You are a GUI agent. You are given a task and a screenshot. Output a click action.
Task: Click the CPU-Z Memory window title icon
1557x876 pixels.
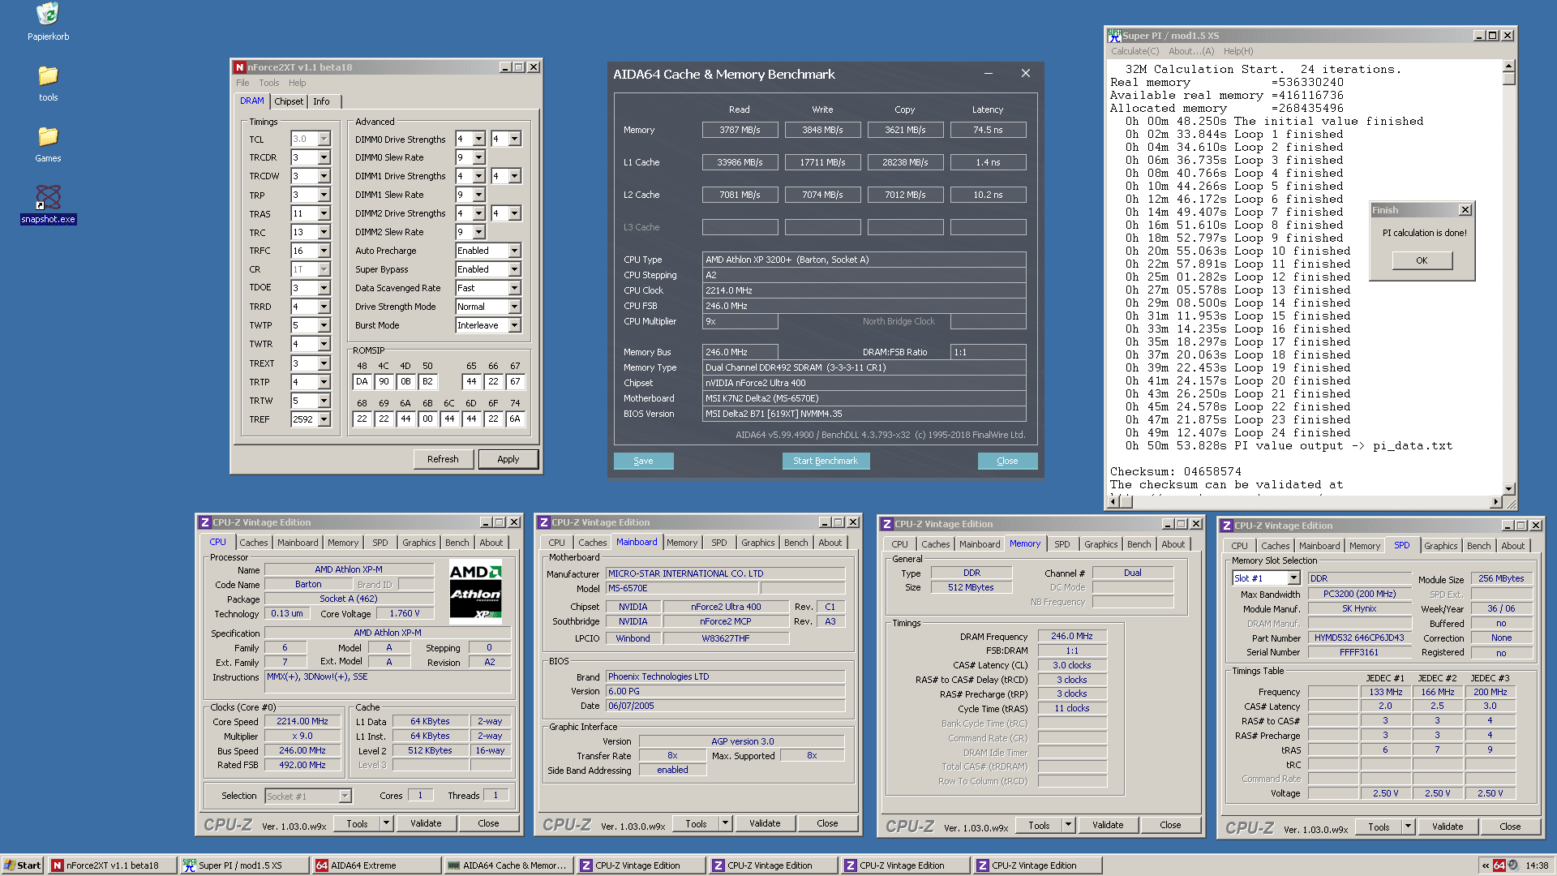click(887, 524)
